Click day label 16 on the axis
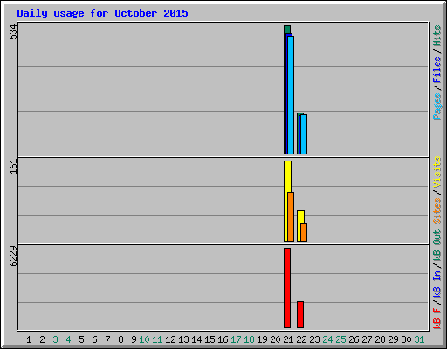447x349 pixels. pos(223,339)
